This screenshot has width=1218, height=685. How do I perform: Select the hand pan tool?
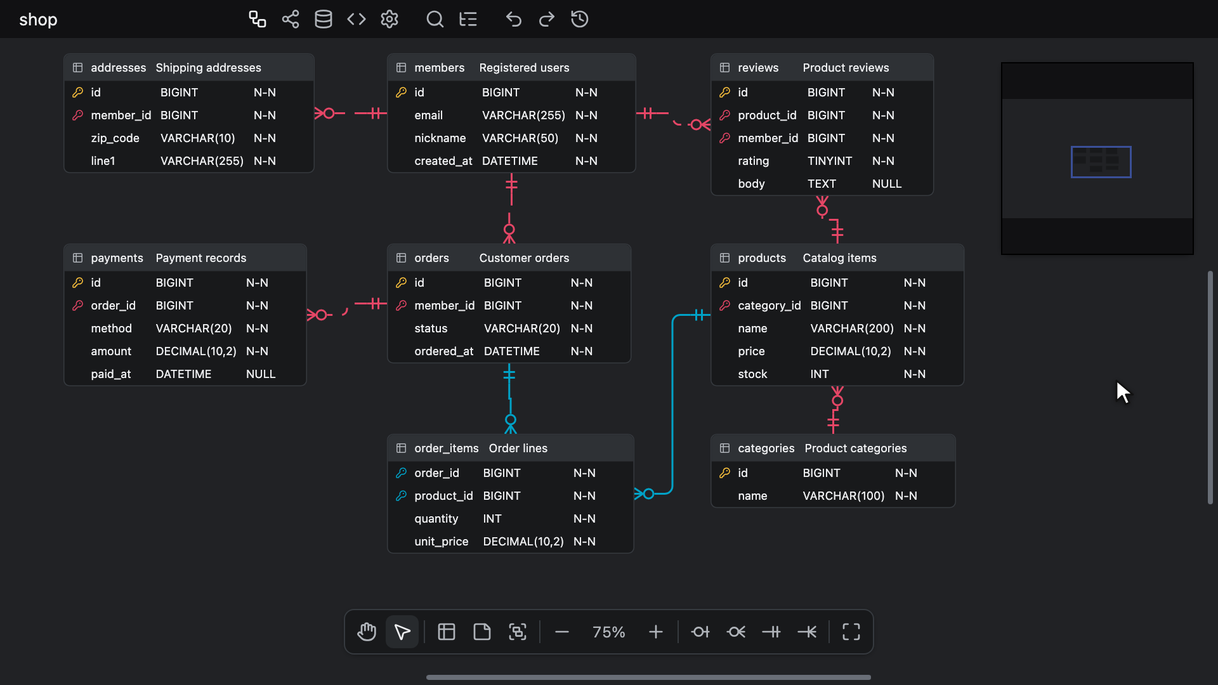point(367,632)
